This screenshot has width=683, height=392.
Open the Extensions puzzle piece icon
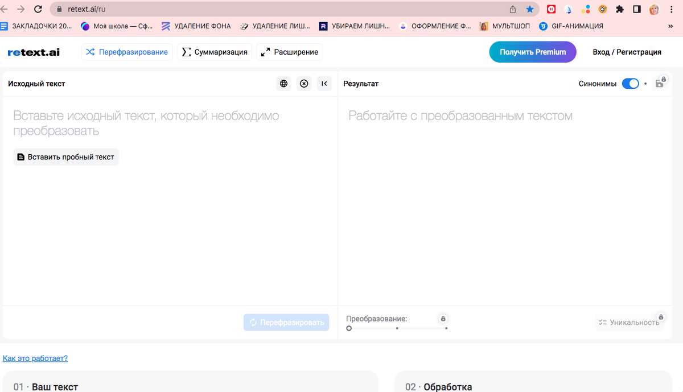tap(620, 9)
